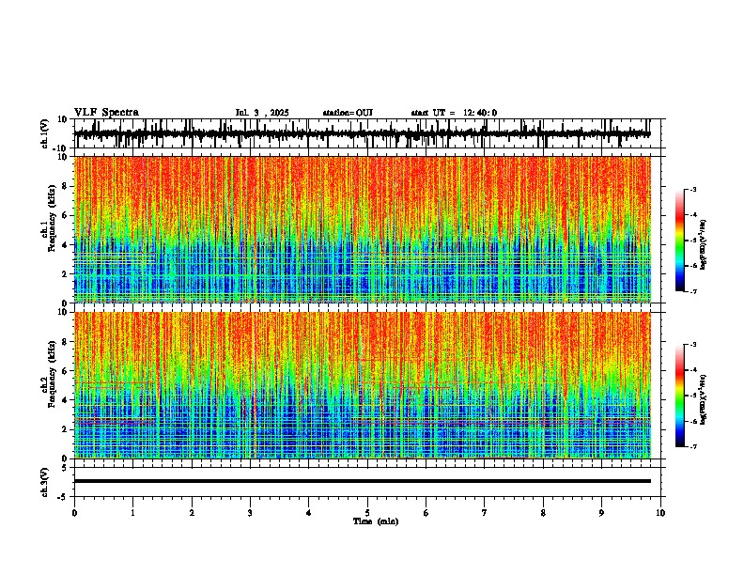Click the ch.1 spectrogram color scale bar
This screenshot has height=575, width=744.
[x=680, y=241]
